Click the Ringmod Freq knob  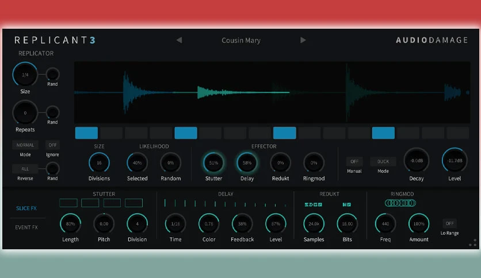tap(385, 224)
